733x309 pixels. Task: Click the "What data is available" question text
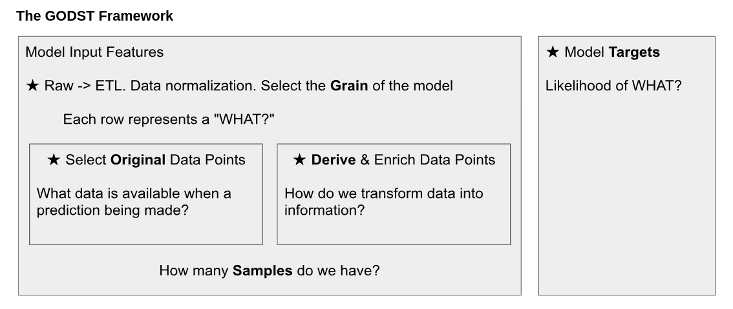click(x=134, y=194)
